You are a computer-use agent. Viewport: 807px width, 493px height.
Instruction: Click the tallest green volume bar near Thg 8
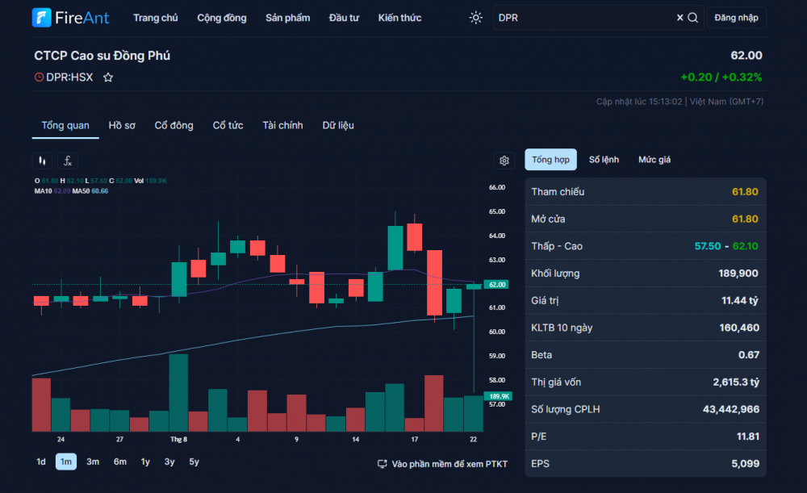[178, 393]
